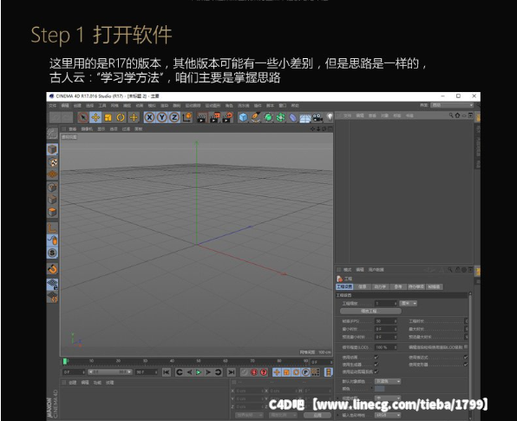This screenshot has height=421, width=517.
Task: Switch to Project Settings tab
Action: tap(344, 286)
